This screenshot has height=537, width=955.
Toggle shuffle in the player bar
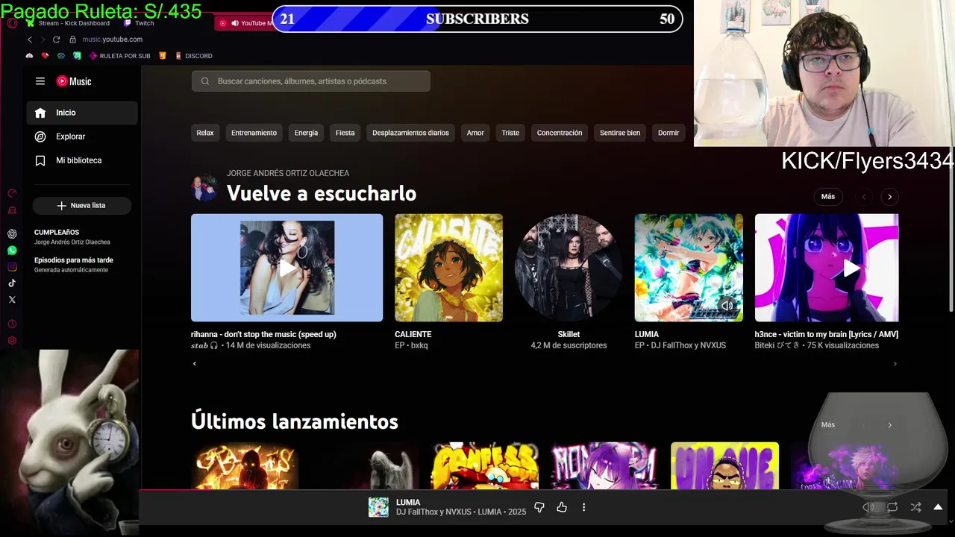pos(915,507)
